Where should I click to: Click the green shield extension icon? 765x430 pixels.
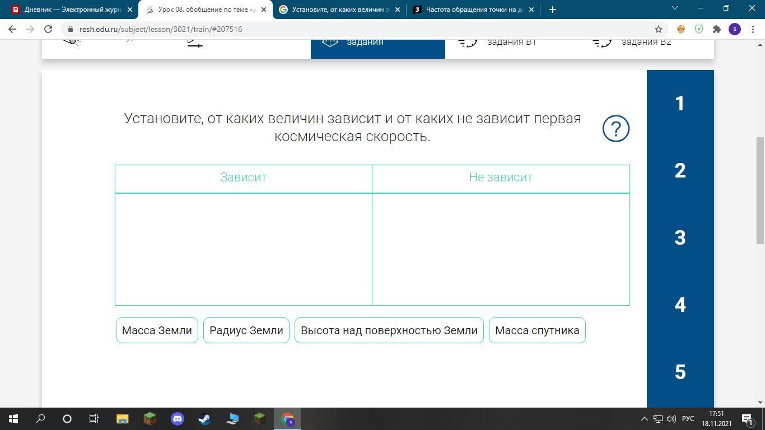pos(699,29)
